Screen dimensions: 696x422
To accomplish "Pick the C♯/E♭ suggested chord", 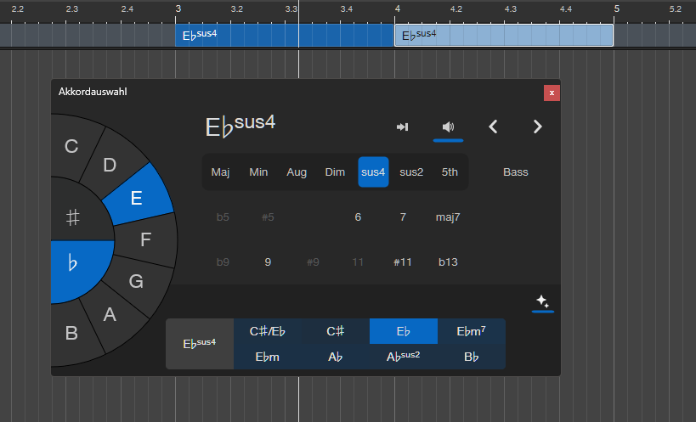I will click(x=268, y=331).
